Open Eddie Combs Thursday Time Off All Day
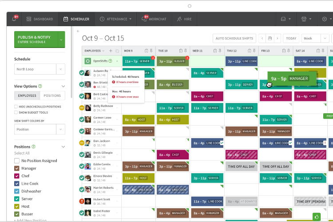Screen dimensions: 333x222 [241, 166]
